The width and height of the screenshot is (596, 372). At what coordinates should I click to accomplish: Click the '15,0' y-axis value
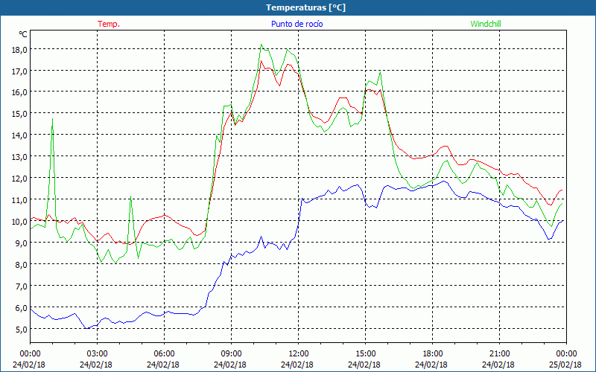[19, 114]
